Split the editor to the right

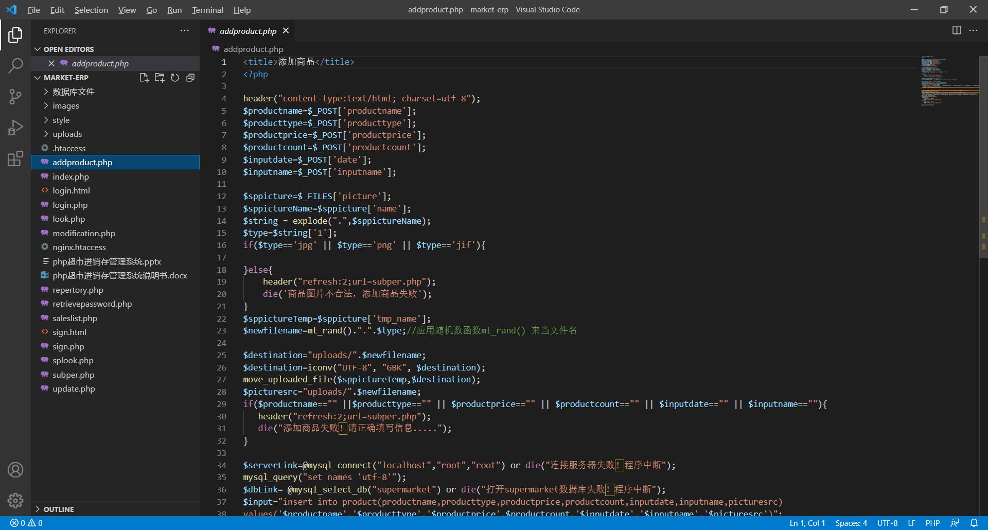957,30
